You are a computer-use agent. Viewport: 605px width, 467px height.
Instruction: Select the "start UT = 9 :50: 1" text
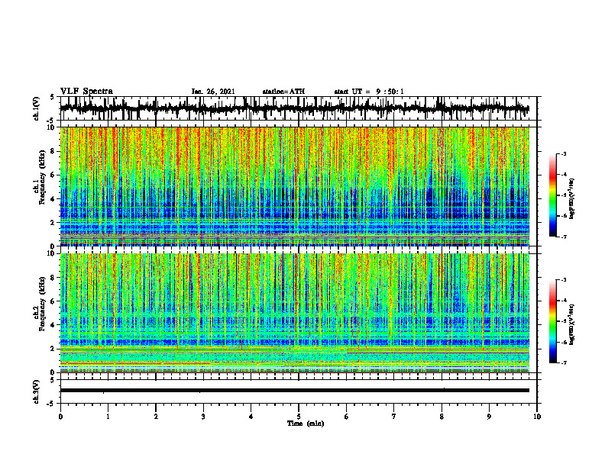(369, 92)
